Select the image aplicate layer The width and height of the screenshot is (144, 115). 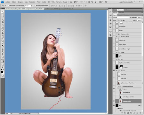click(x=130, y=92)
